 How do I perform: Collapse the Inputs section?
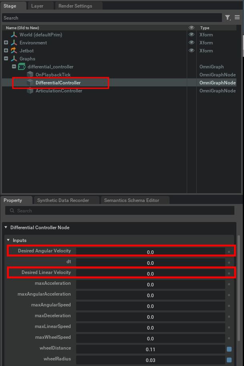9,240
